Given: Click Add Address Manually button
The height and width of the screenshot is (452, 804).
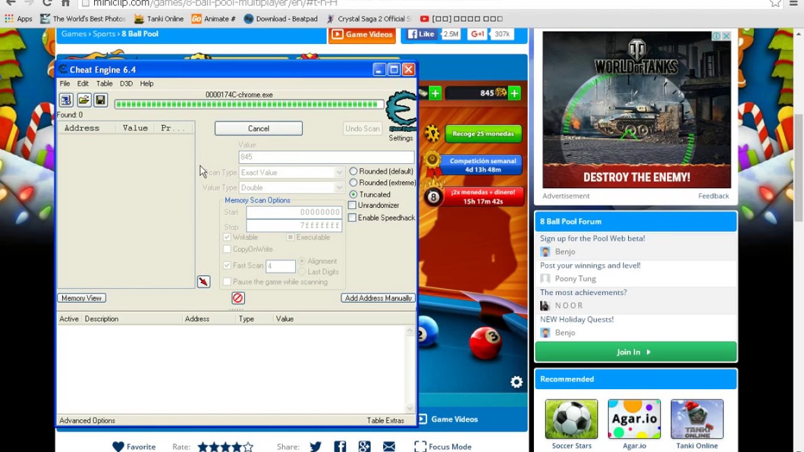Looking at the screenshot, I should (378, 298).
